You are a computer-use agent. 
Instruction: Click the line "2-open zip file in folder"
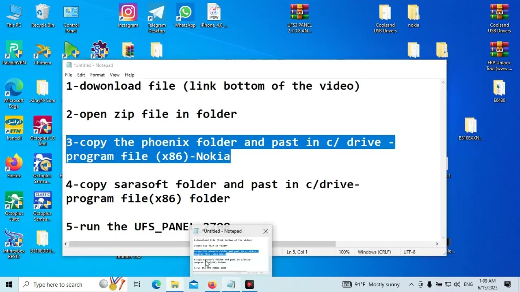click(x=151, y=114)
